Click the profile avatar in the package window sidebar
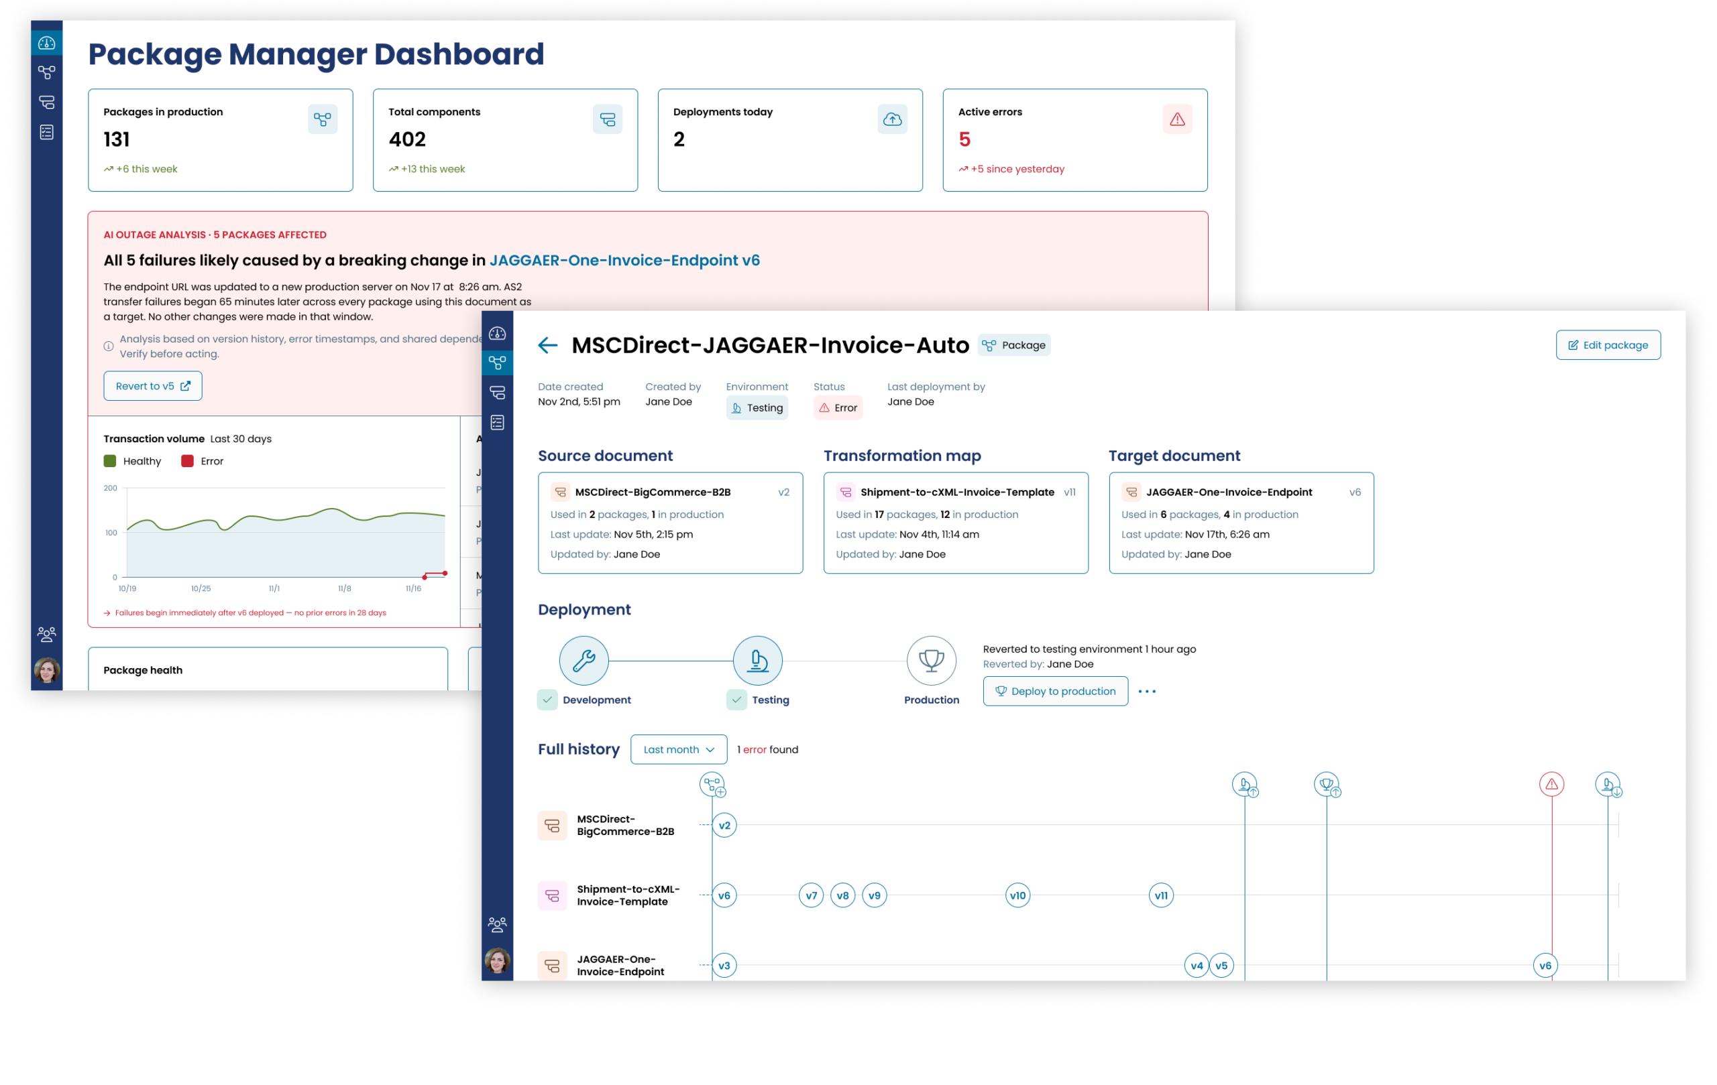 coord(498,961)
